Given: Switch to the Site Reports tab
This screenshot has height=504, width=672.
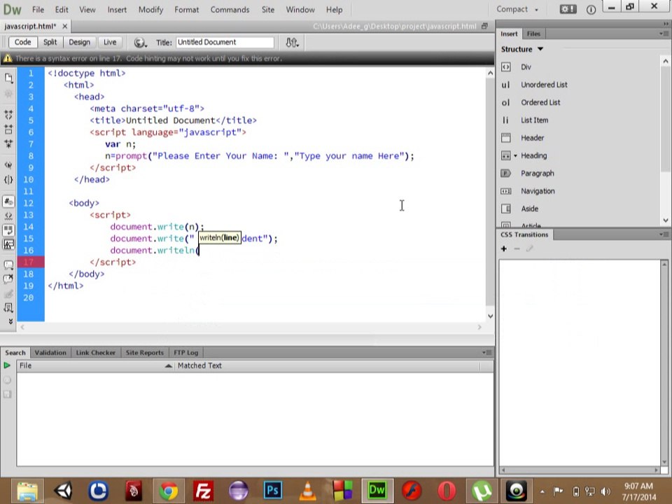Looking at the screenshot, I should click(x=145, y=353).
